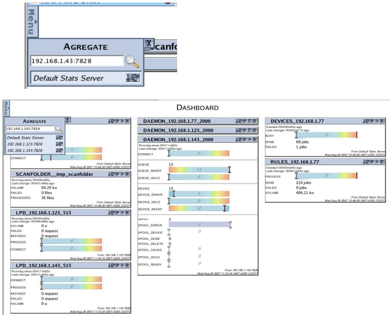The image size is (390, 315).
Task: Close the Agregate popup with hourglass icon
Action: click(148, 43)
